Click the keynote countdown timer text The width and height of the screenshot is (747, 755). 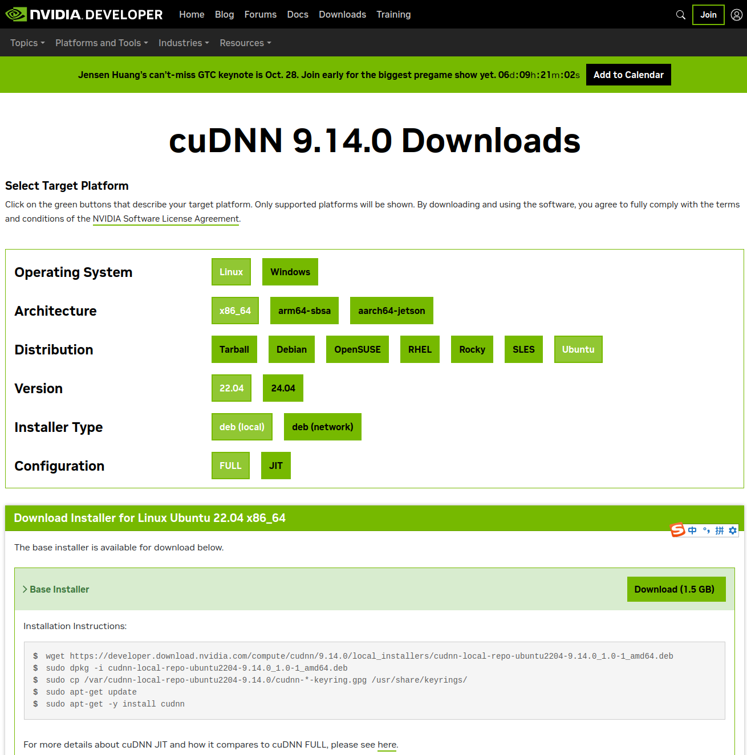tap(539, 75)
